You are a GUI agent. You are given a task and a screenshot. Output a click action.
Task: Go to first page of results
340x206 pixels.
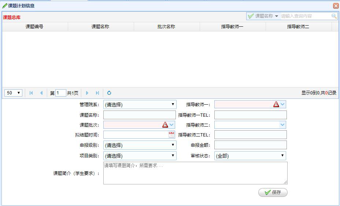(x=31, y=93)
